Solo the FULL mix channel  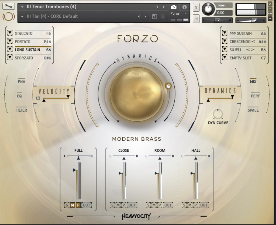click(67, 205)
